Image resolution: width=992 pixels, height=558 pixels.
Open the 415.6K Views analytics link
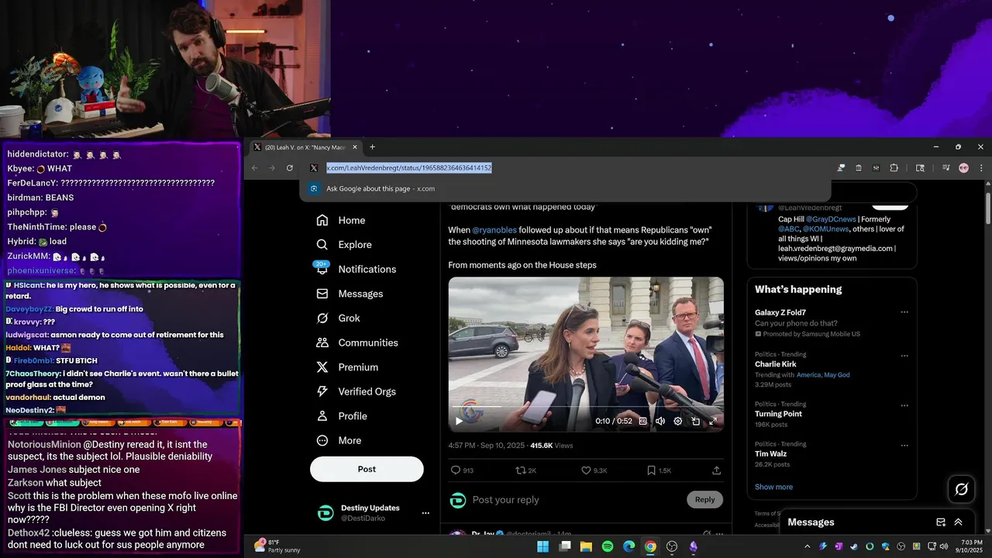coord(552,446)
